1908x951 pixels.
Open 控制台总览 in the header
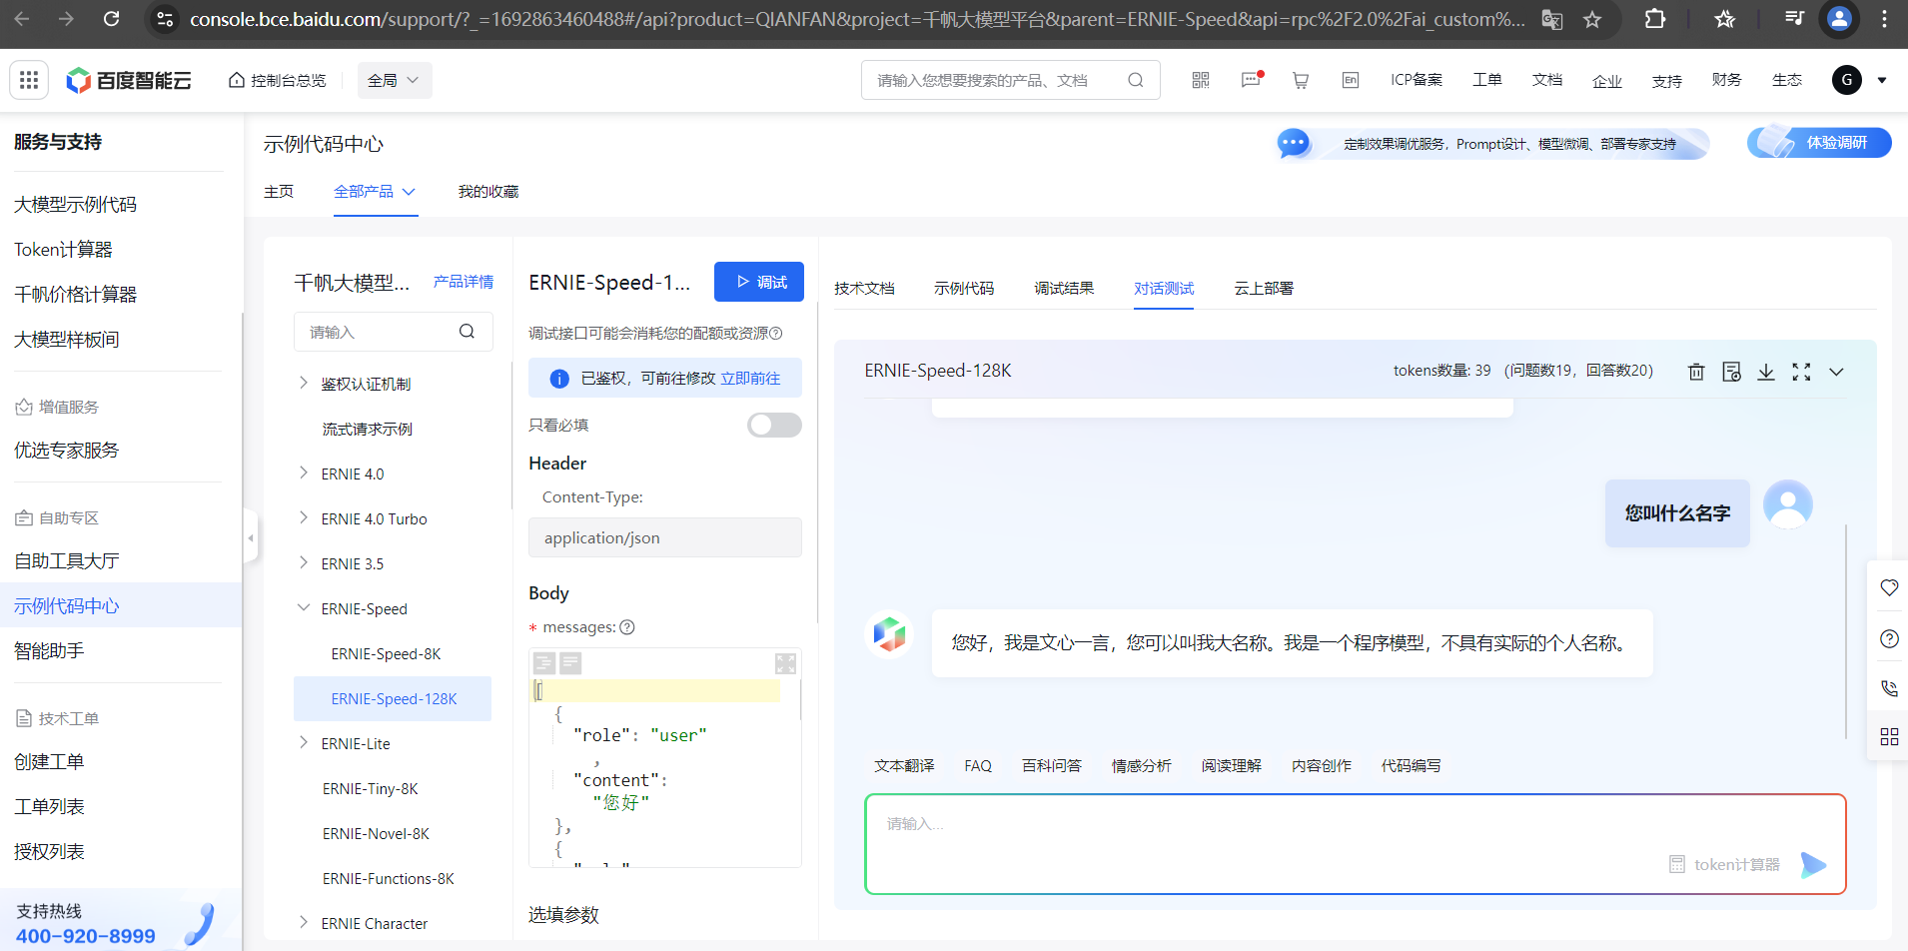[278, 80]
